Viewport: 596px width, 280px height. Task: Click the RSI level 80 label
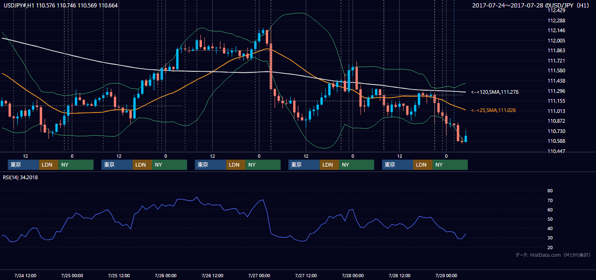(550, 191)
